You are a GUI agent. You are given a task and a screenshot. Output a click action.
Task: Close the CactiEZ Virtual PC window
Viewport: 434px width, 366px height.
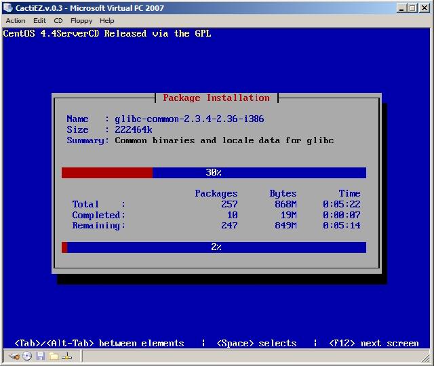[x=425, y=8]
